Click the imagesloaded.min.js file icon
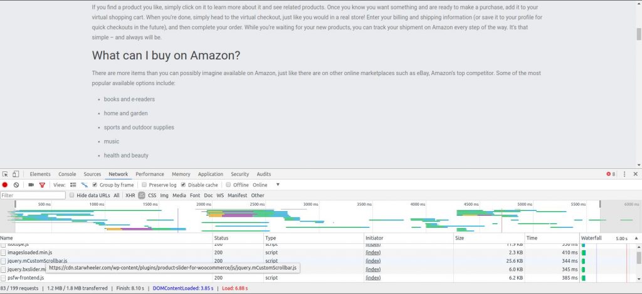The height and width of the screenshot is (294, 642). (x=3, y=253)
